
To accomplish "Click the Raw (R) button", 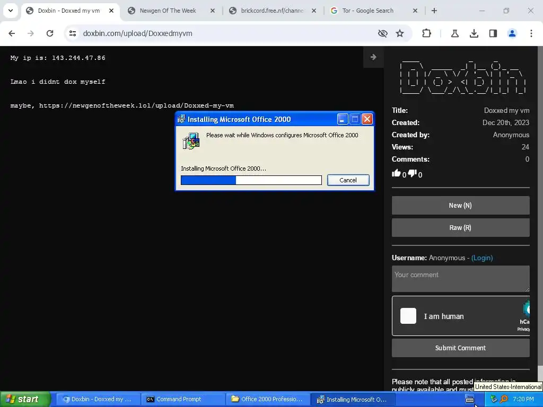I will click(461, 228).
